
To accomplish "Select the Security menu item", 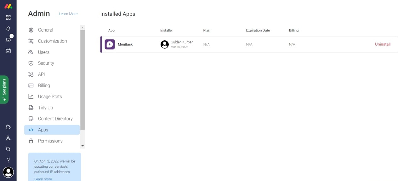I will pos(46,63).
